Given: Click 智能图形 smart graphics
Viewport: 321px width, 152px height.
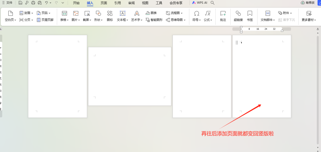Looking at the screenshot, I should (x=154, y=20).
